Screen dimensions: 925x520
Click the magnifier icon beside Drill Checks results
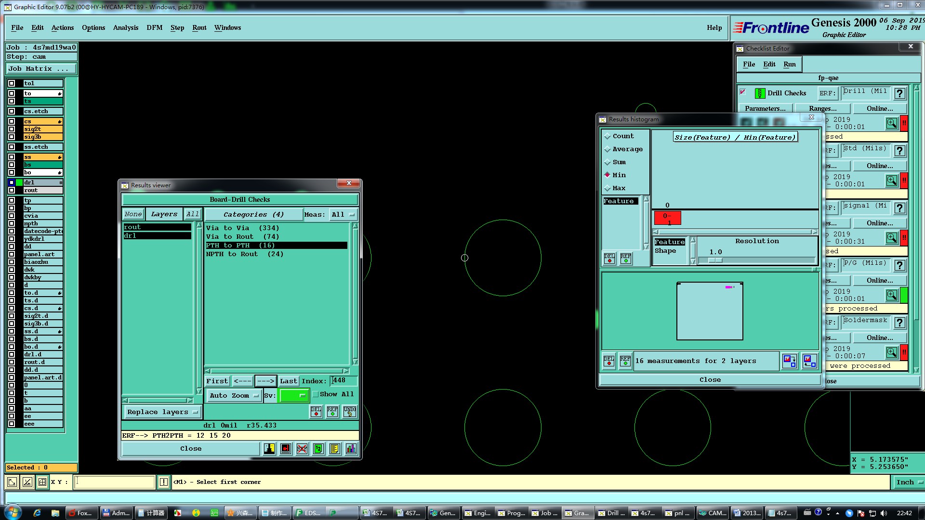click(891, 123)
